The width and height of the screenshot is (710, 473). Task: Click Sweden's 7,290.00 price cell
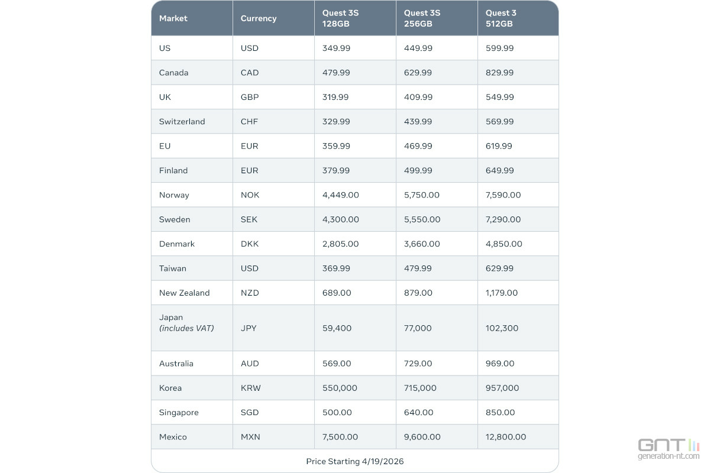click(503, 219)
